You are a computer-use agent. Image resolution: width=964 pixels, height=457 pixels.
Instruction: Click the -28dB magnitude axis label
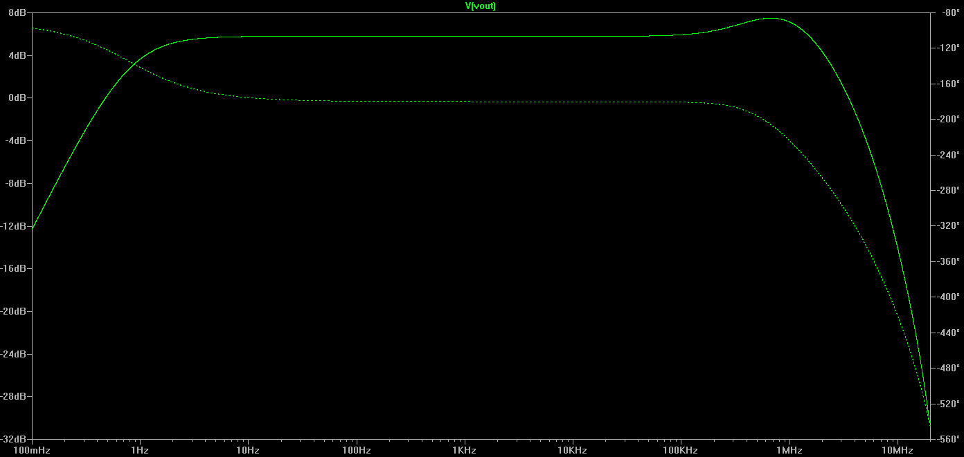coord(15,396)
